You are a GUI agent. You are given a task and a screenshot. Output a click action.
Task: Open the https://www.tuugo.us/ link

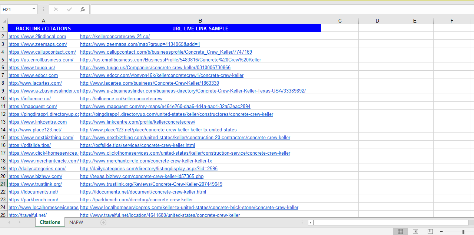[x=32, y=67]
